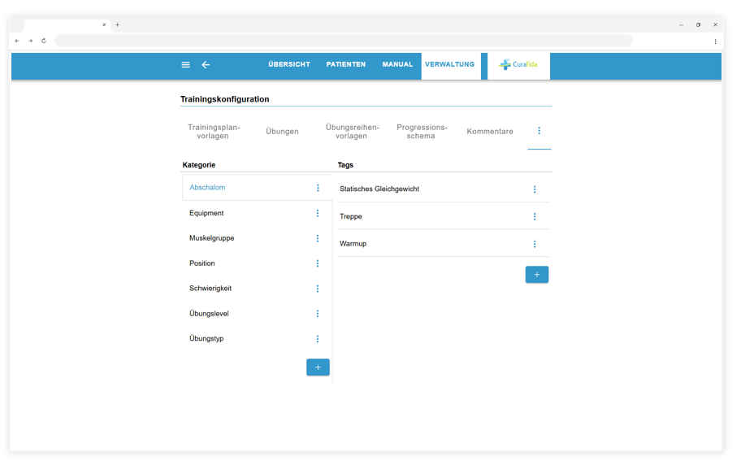Switch to Trainingsplanvorlagen tab
The width and height of the screenshot is (741, 461).
coord(214,132)
